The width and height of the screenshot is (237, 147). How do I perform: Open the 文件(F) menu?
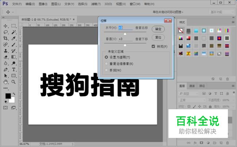[17, 4]
